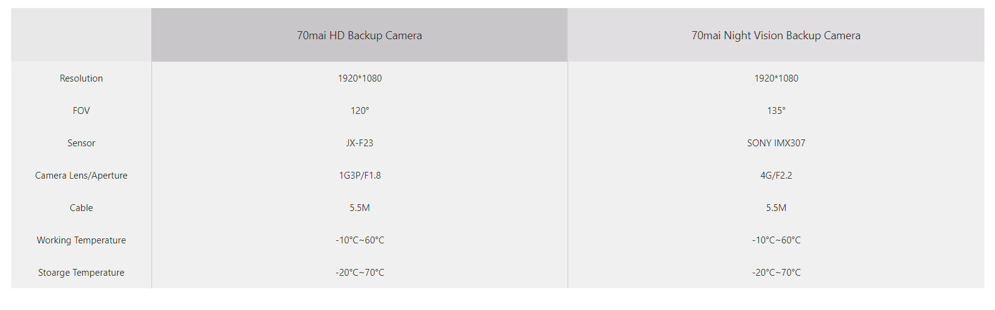Click HD camera -20°C~70°C storage temperature
This screenshot has width=995, height=310.
pos(359,273)
